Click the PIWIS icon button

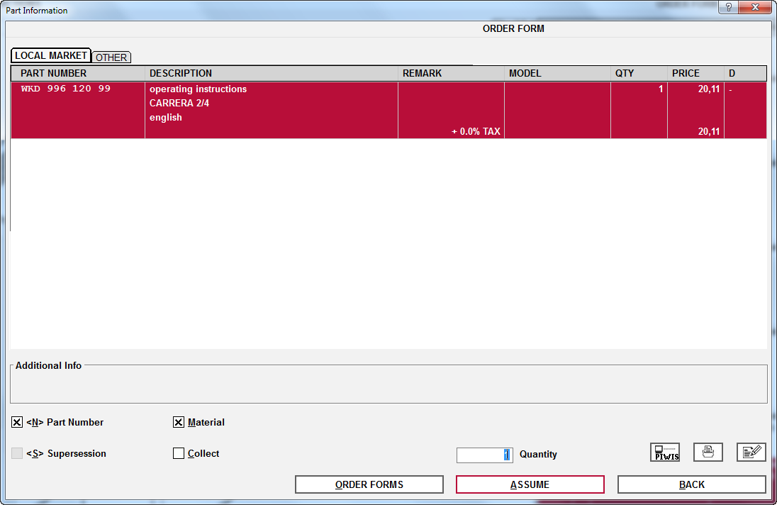tap(664, 453)
